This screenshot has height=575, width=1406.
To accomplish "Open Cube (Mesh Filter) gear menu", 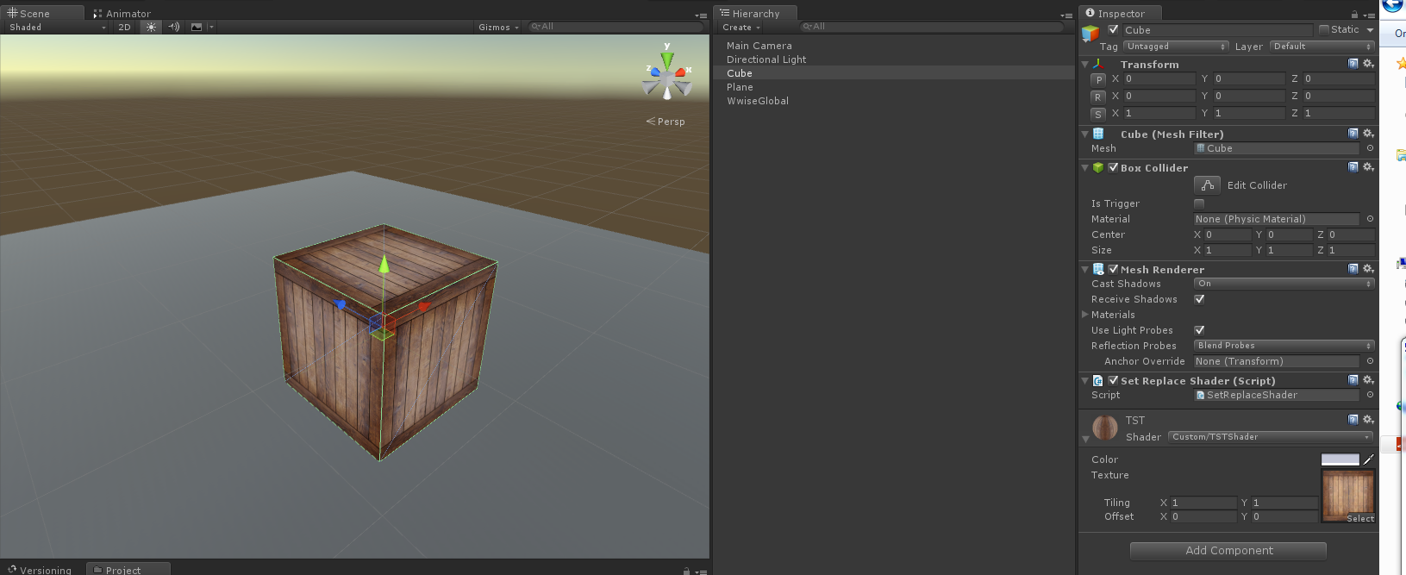I will [1368, 134].
